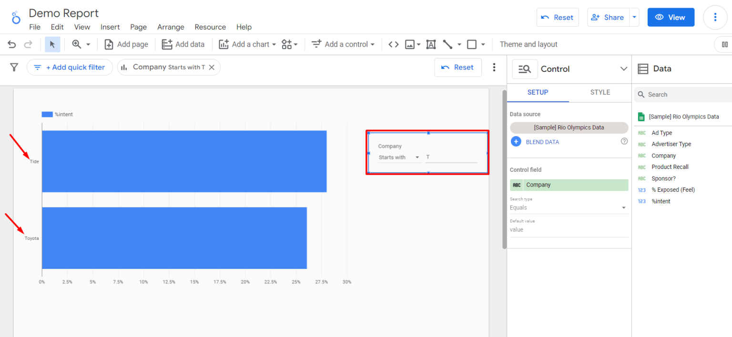Open the Resource menu

(210, 27)
